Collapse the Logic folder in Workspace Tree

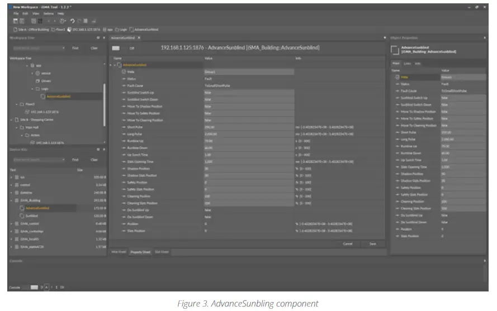click(x=32, y=89)
